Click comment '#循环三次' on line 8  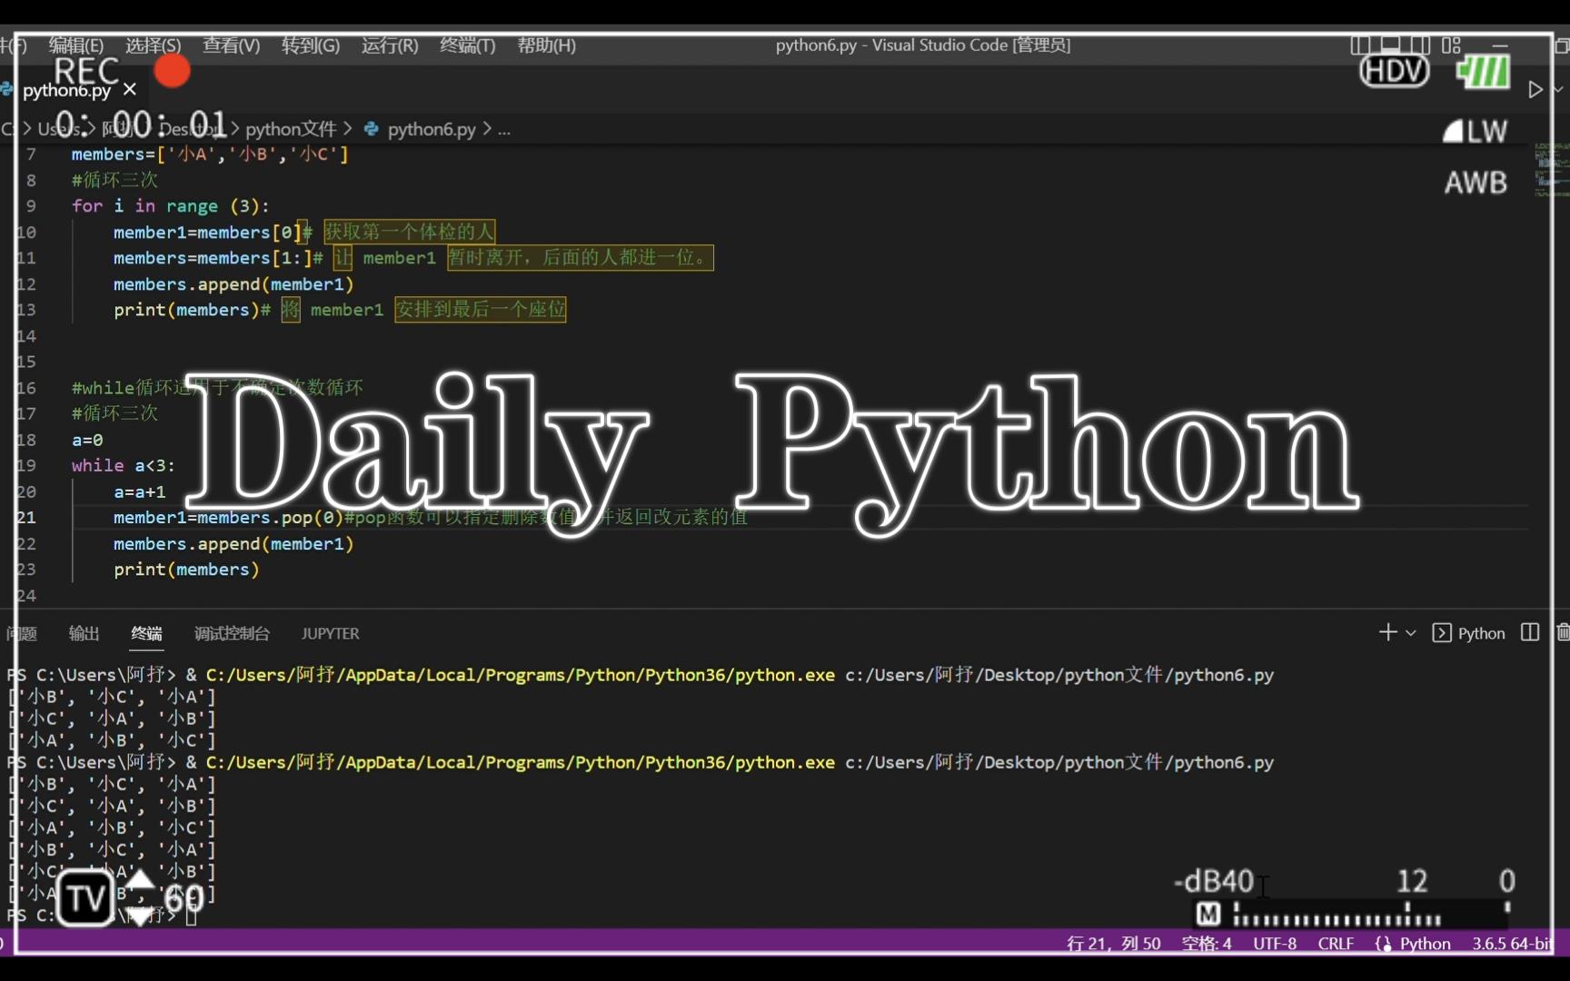pyautogui.click(x=114, y=180)
